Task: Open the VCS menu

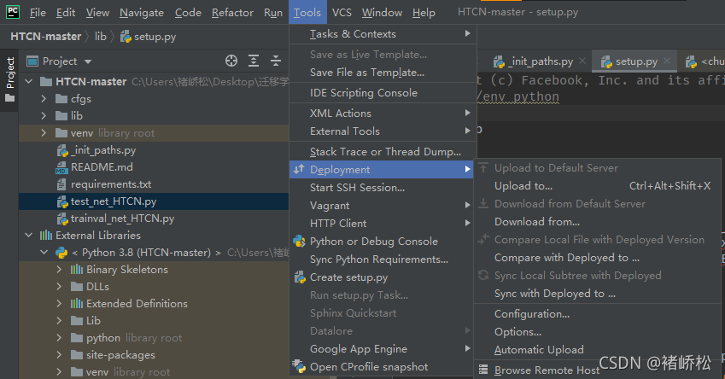Action: click(342, 13)
